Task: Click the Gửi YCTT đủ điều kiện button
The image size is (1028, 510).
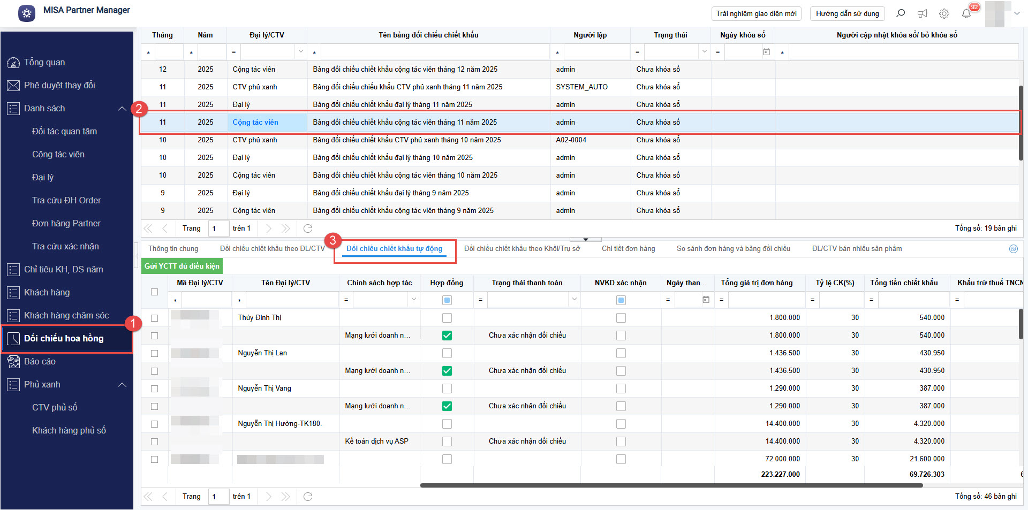Action: pyautogui.click(x=182, y=266)
